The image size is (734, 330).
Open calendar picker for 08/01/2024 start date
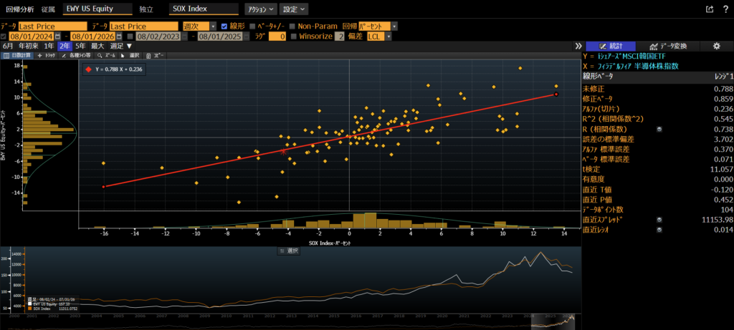pyautogui.click(x=58, y=36)
